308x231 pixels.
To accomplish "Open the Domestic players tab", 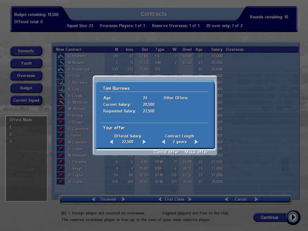I will tap(26, 51).
